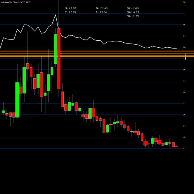Click the 31 price axis label
Screen dimensions: 194x194
184,103
